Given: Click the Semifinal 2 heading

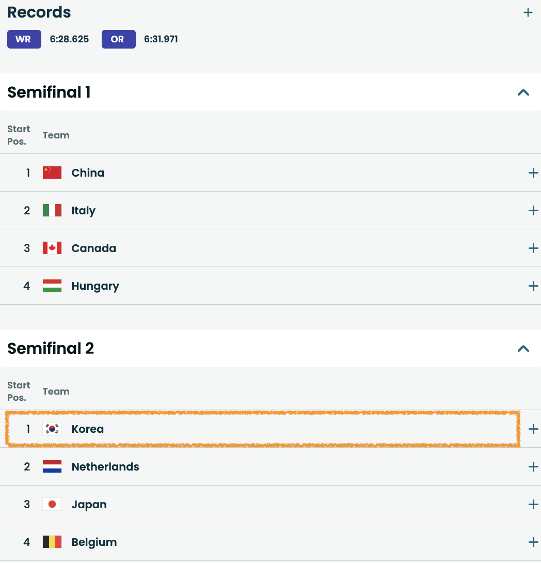Looking at the screenshot, I should (x=51, y=349).
